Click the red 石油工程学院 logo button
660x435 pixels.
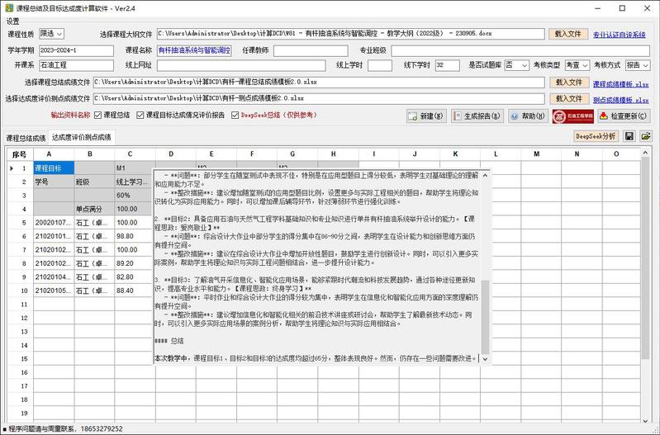(572, 116)
